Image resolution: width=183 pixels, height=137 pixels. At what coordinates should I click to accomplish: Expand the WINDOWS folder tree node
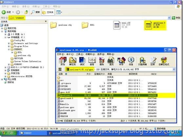point(9,64)
